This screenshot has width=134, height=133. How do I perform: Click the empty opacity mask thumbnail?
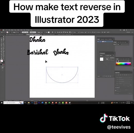(107, 59)
